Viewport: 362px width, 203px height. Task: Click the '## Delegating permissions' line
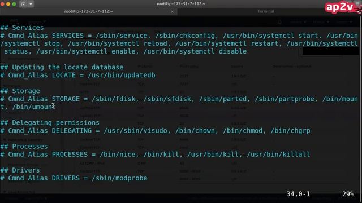click(x=50, y=123)
